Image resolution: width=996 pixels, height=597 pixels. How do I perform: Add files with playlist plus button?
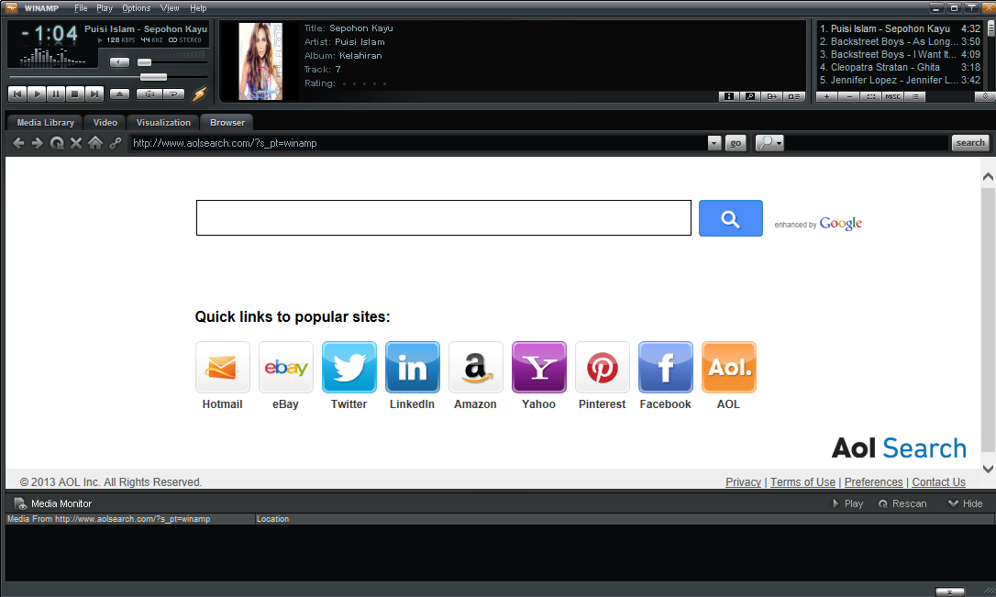coord(826,96)
